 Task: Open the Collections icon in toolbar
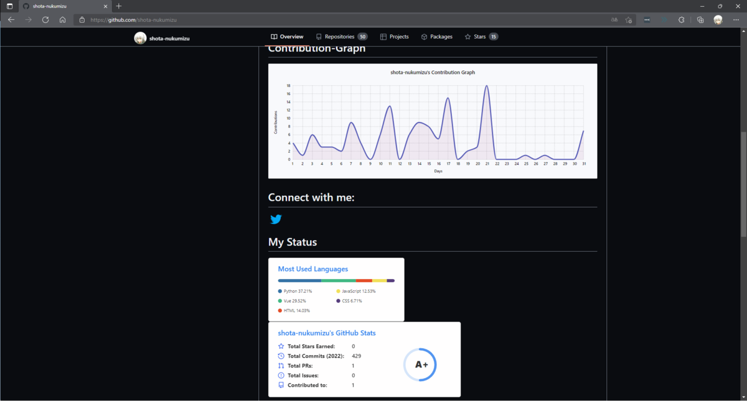[700, 20]
